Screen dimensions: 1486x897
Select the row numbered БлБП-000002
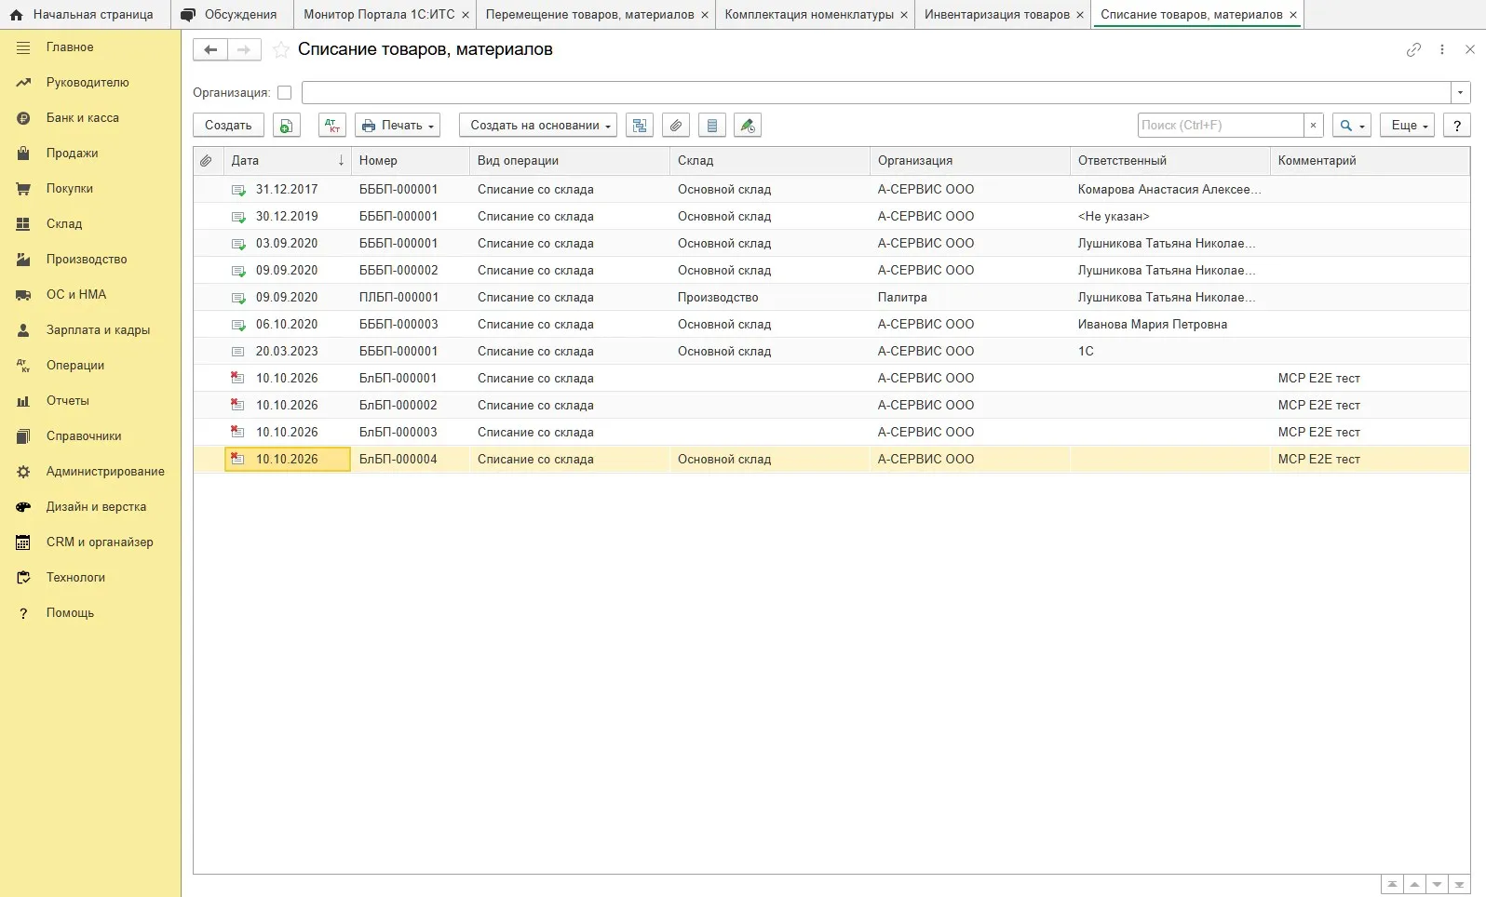(831, 406)
